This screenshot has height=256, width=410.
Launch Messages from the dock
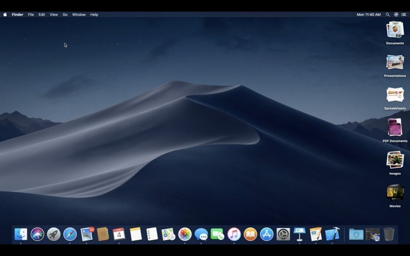pyautogui.click(x=201, y=234)
